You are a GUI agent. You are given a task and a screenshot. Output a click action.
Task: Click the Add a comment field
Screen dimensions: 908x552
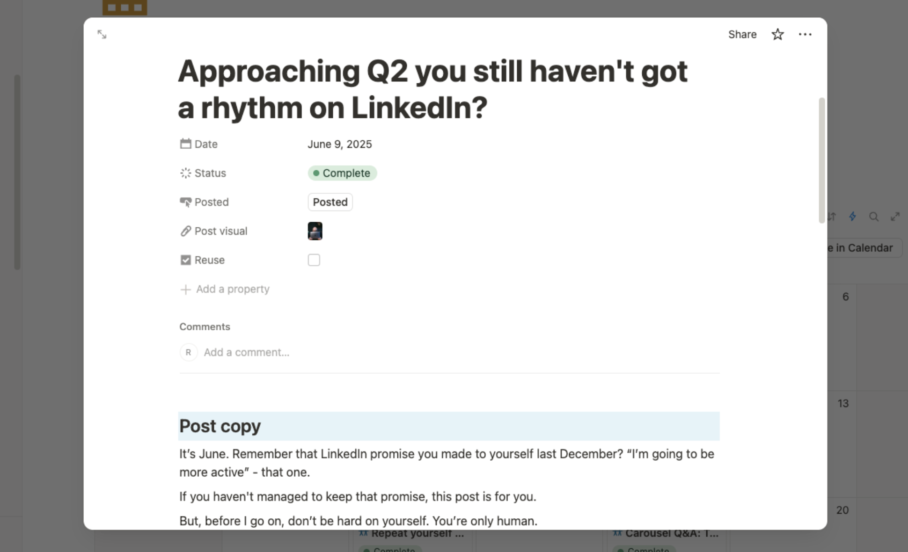point(246,352)
